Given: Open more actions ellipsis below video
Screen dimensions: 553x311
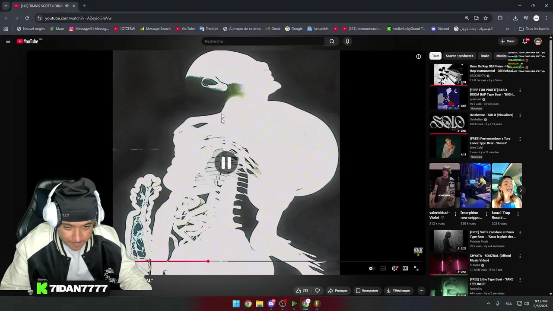Looking at the screenshot, I should [x=421, y=291].
